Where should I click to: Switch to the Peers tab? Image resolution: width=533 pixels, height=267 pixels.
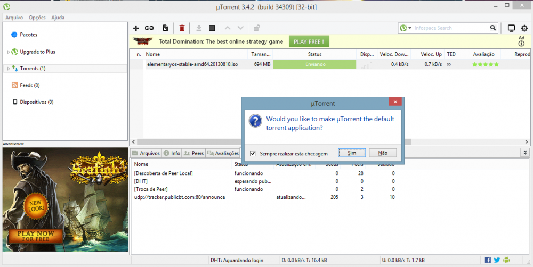click(194, 153)
